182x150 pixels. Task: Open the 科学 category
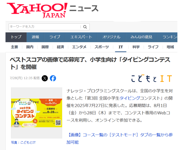(136, 47)
